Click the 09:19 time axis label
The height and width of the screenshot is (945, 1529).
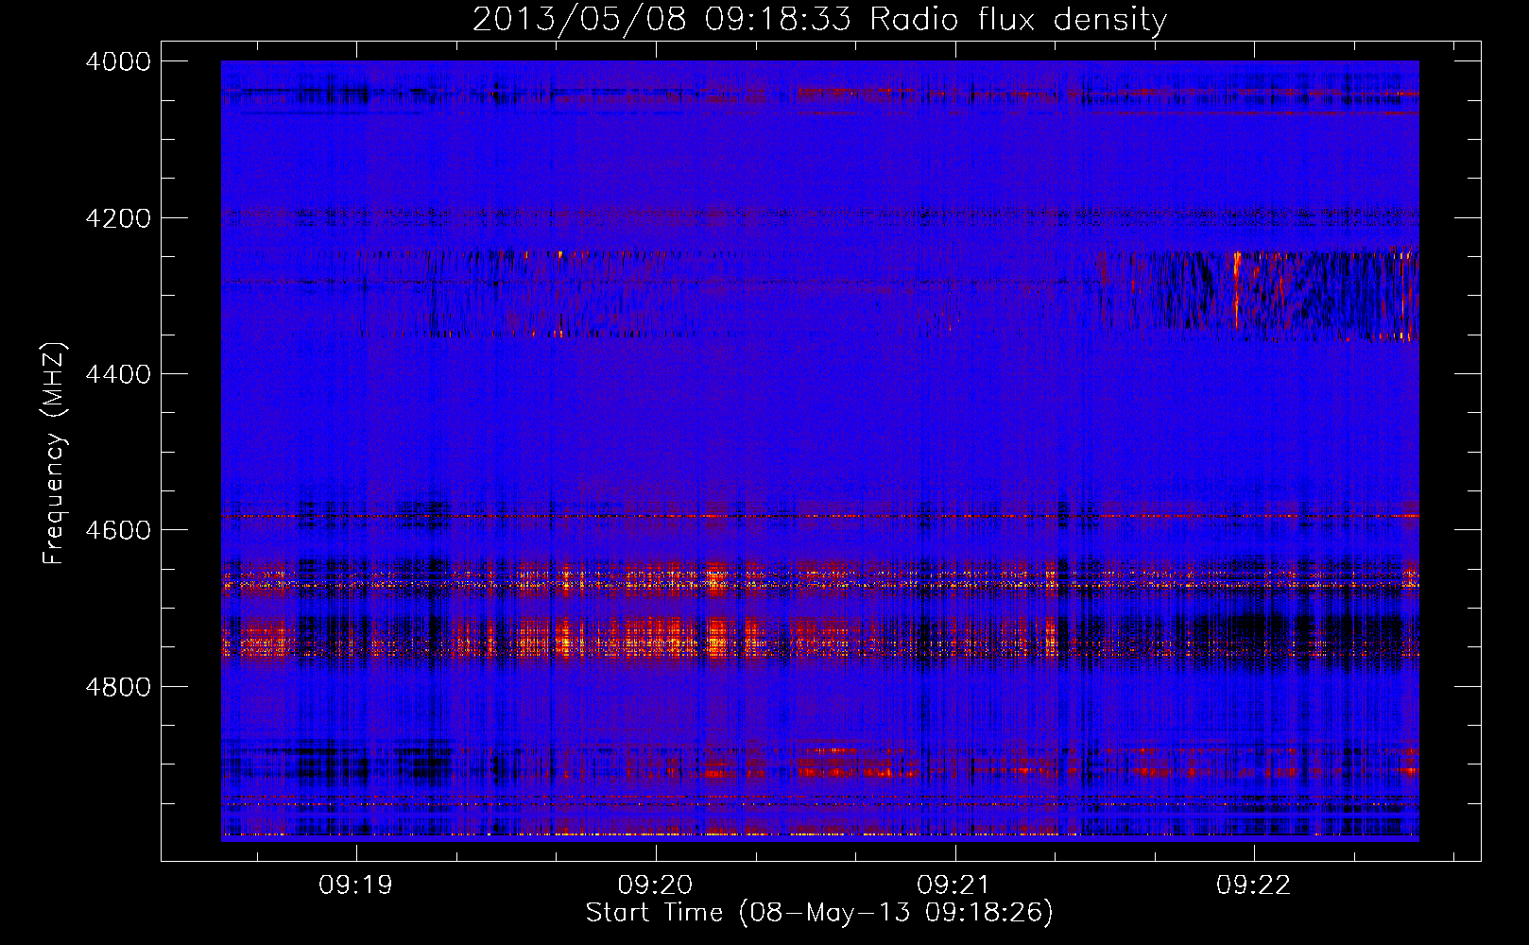pyautogui.click(x=355, y=885)
